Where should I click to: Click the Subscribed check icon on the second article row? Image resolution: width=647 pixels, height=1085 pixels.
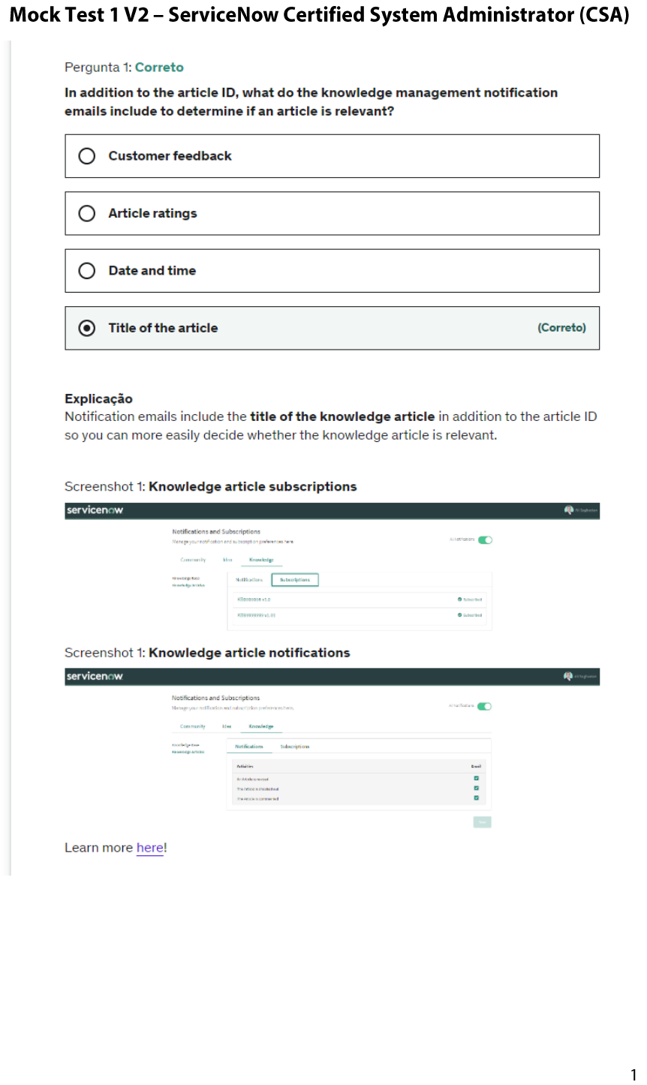click(459, 615)
